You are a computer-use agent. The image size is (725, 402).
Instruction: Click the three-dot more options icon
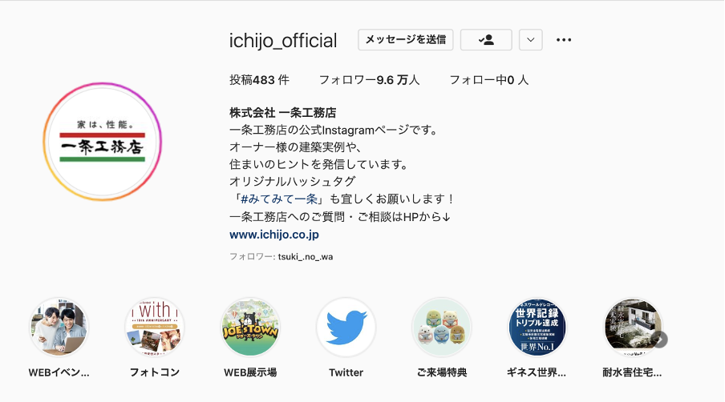pos(564,40)
